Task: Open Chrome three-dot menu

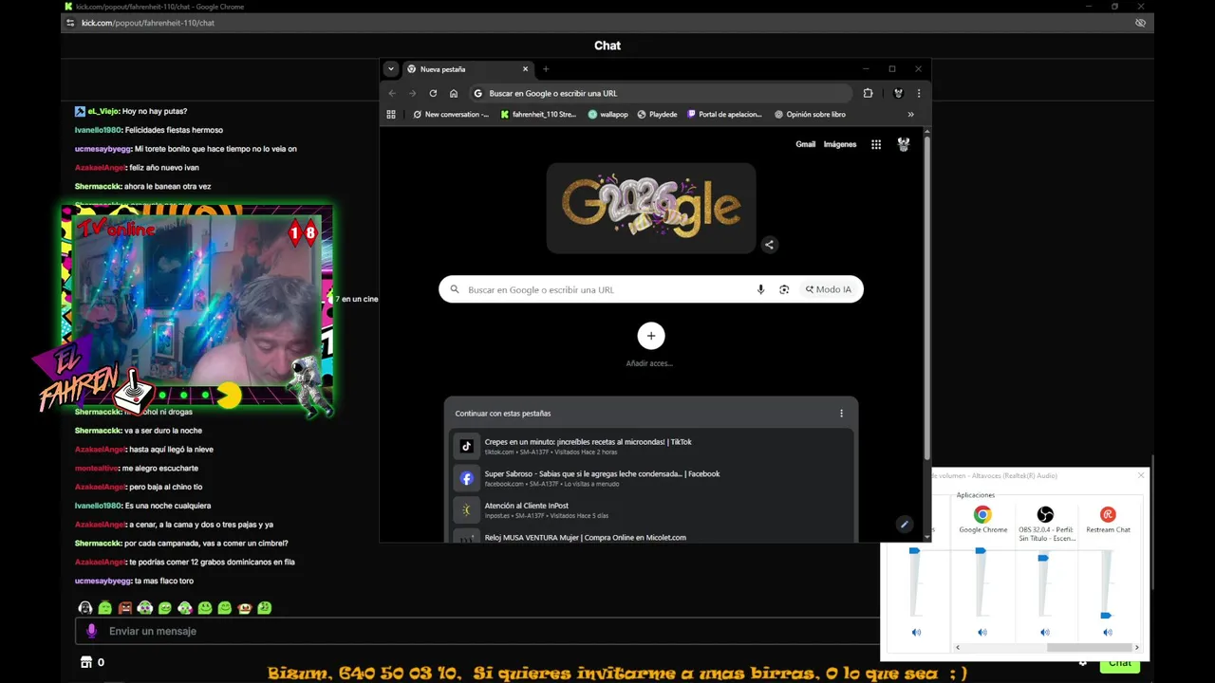Action: (919, 93)
